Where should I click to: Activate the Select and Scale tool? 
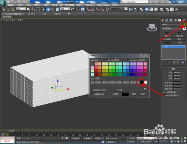click(x=58, y=9)
